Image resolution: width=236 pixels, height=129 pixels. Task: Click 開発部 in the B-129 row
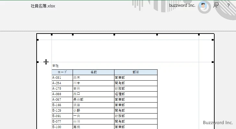pos(120,111)
